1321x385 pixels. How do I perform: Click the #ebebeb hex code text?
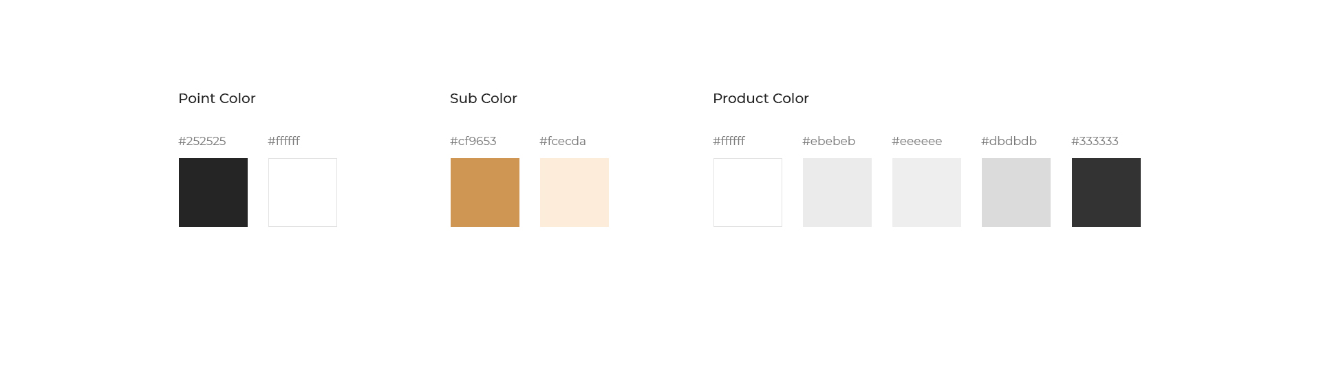[x=829, y=141]
